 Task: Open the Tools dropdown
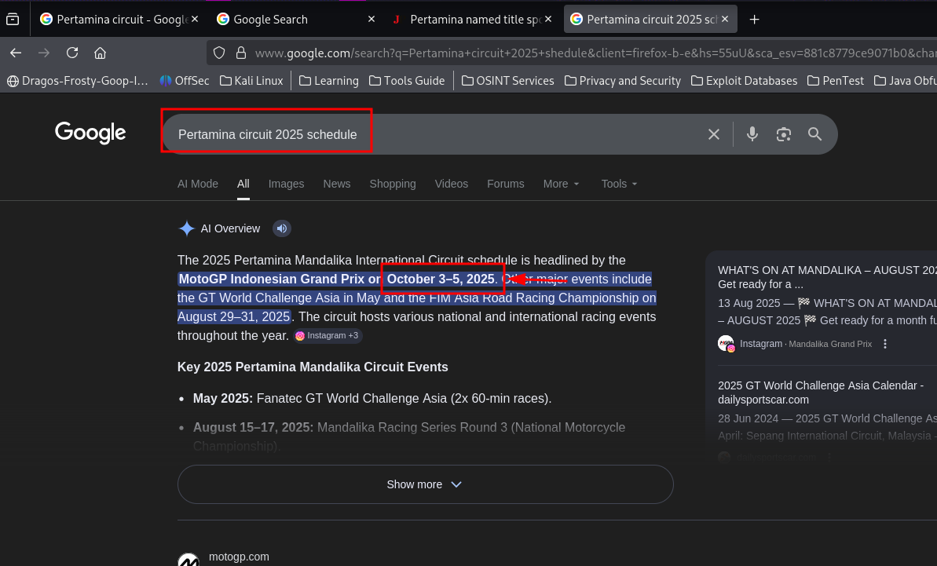(x=619, y=184)
